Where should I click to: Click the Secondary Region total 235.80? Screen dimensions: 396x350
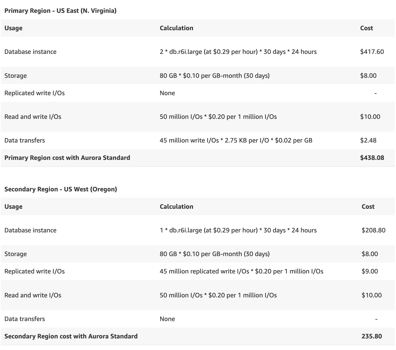point(372,336)
